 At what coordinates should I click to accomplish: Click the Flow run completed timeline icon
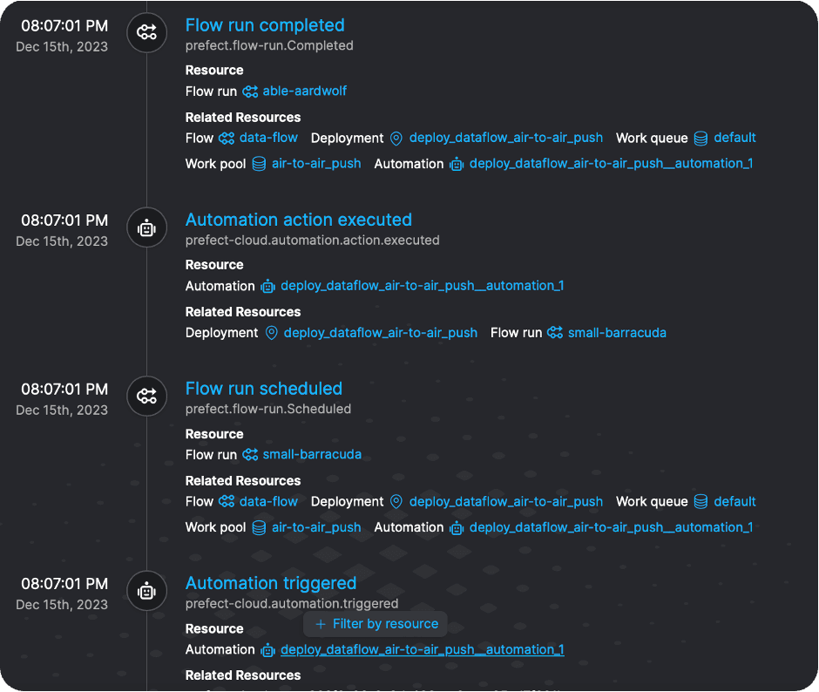click(146, 33)
